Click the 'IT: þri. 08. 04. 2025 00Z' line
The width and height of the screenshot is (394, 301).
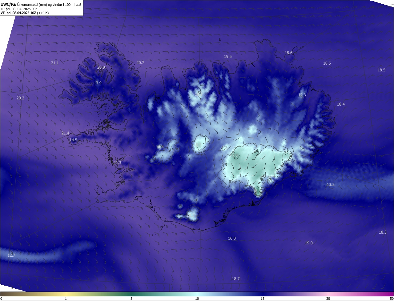click(19, 9)
